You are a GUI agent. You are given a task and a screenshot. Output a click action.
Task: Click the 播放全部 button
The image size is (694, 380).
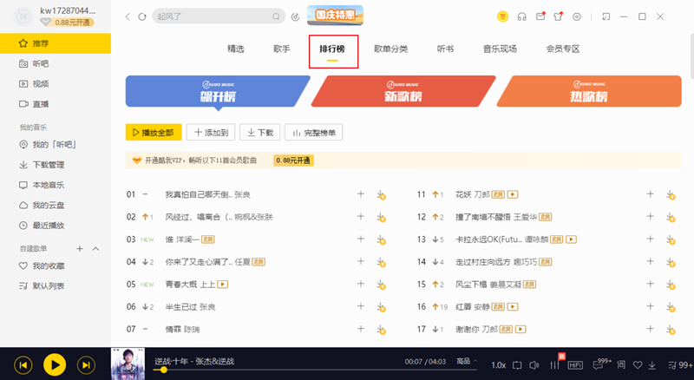pos(154,133)
